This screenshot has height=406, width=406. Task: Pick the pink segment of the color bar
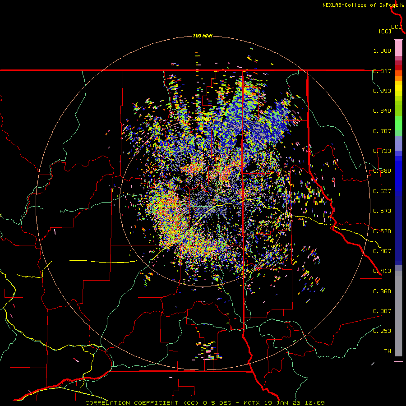click(x=398, y=48)
